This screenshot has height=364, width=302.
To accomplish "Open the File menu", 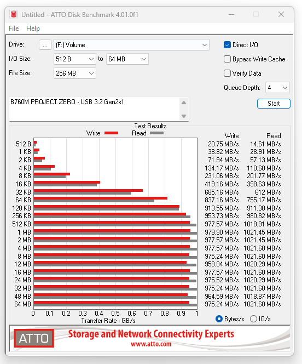I will [14, 29].
